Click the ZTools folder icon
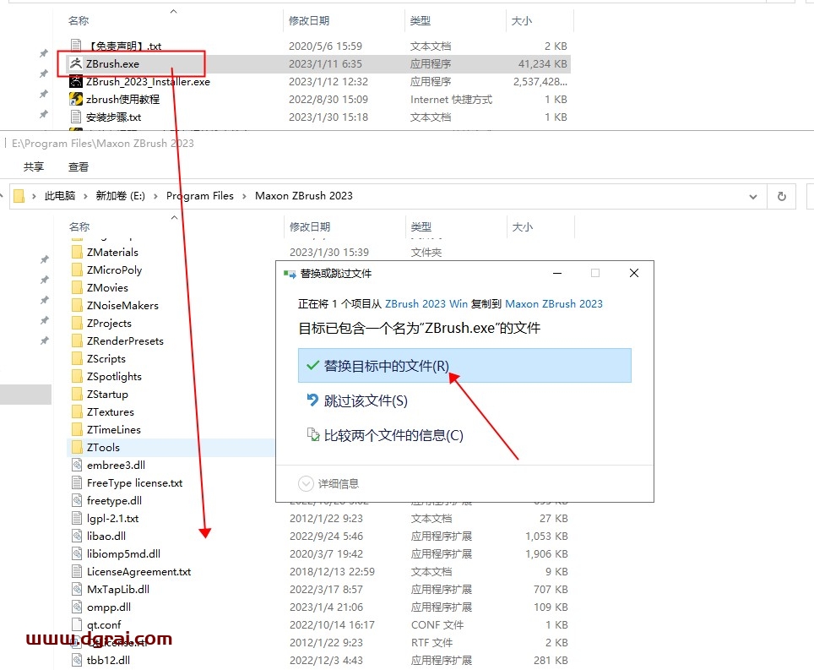 click(x=78, y=448)
